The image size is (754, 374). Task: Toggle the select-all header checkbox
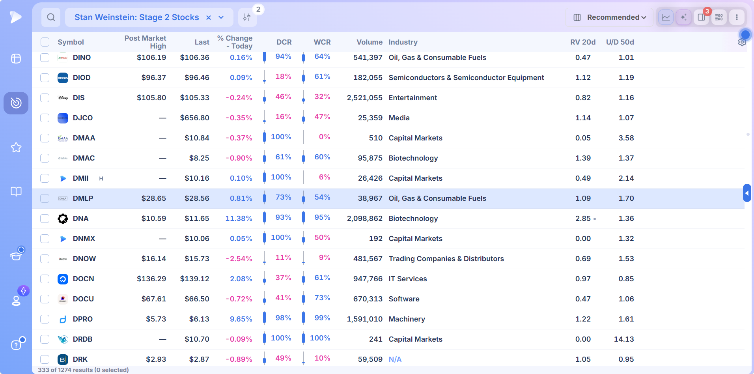tap(45, 42)
